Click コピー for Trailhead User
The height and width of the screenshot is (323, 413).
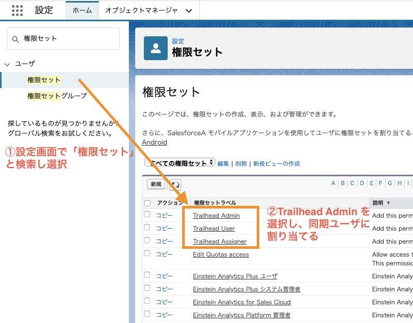164,228
